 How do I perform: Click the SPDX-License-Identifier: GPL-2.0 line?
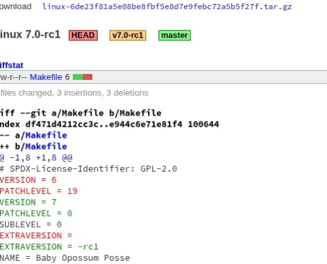89,169
